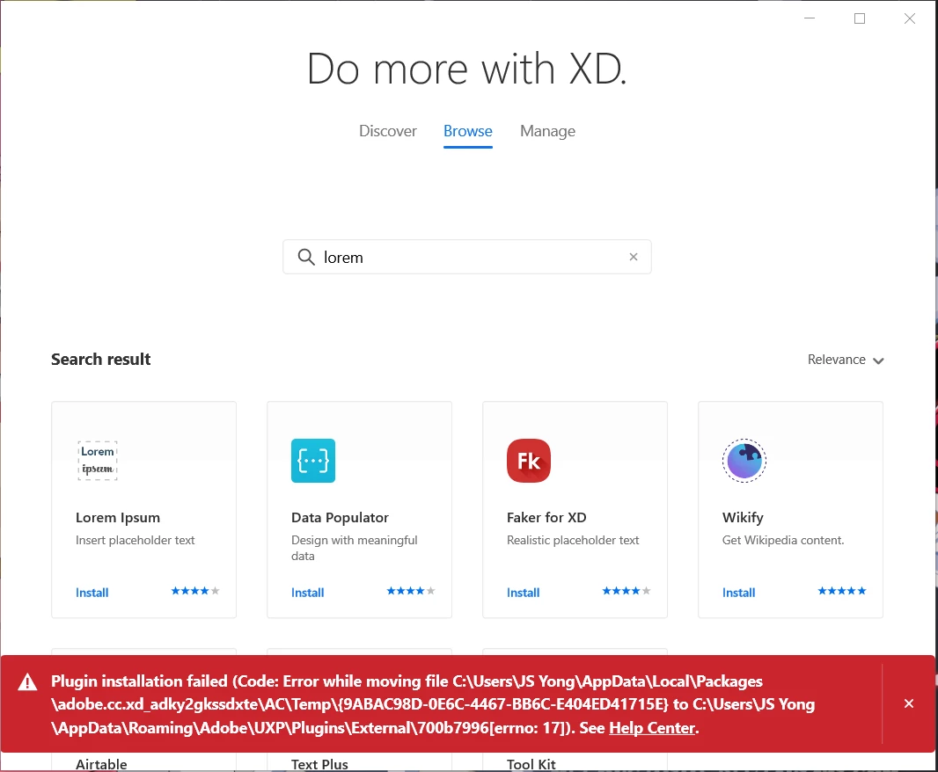Install the Wikify plugin
This screenshot has width=938, height=772.
[739, 593]
